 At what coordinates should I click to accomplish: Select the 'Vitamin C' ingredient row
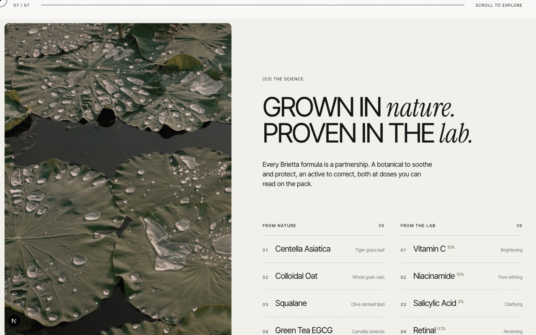pos(461,249)
